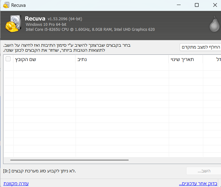221x187 pixels.
Task: Maximize the Recuva window
Action: (196, 5)
